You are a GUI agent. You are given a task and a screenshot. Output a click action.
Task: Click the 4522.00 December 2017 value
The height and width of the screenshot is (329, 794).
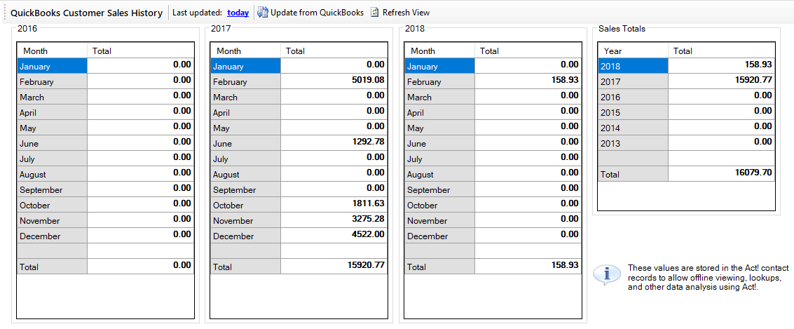coord(368,234)
